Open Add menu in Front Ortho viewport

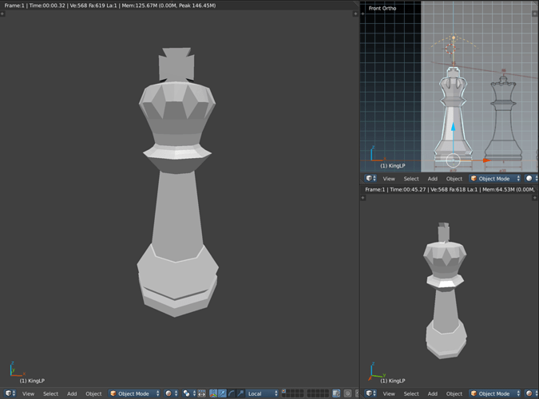click(x=432, y=179)
